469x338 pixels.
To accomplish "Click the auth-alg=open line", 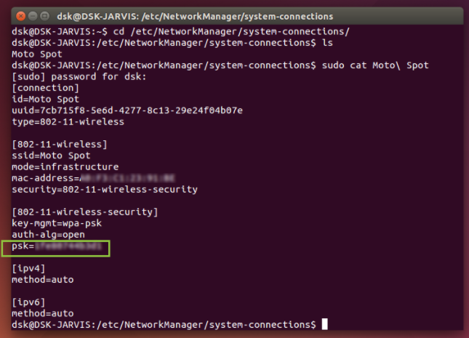I will click(x=48, y=235).
